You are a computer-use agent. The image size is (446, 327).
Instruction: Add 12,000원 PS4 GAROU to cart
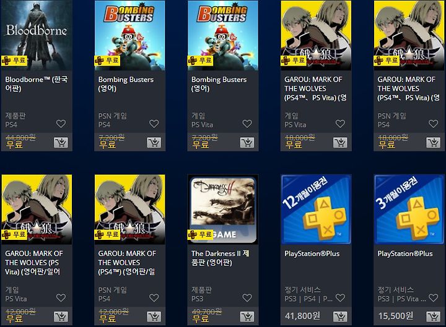pyautogui.click(x=154, y=316)
